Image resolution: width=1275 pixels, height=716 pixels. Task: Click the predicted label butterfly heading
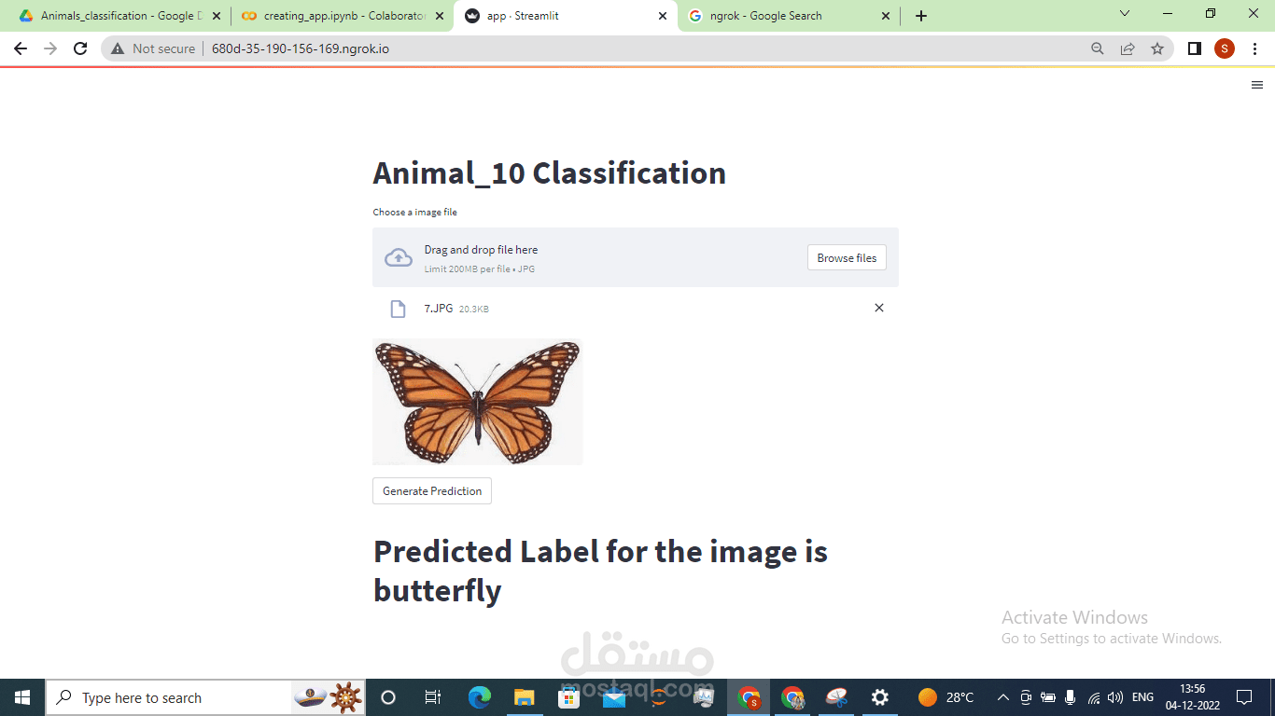click(x=600, y=571)
